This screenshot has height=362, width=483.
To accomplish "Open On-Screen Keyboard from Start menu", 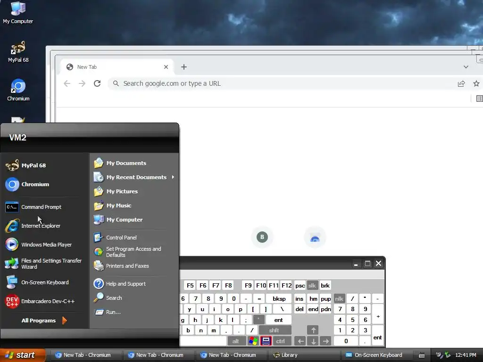I will [37, 282].
